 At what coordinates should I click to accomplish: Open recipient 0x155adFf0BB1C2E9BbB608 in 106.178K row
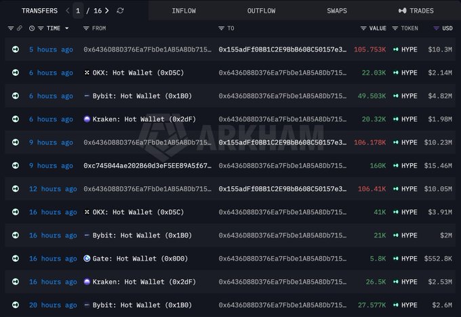(x=283, y=142)
